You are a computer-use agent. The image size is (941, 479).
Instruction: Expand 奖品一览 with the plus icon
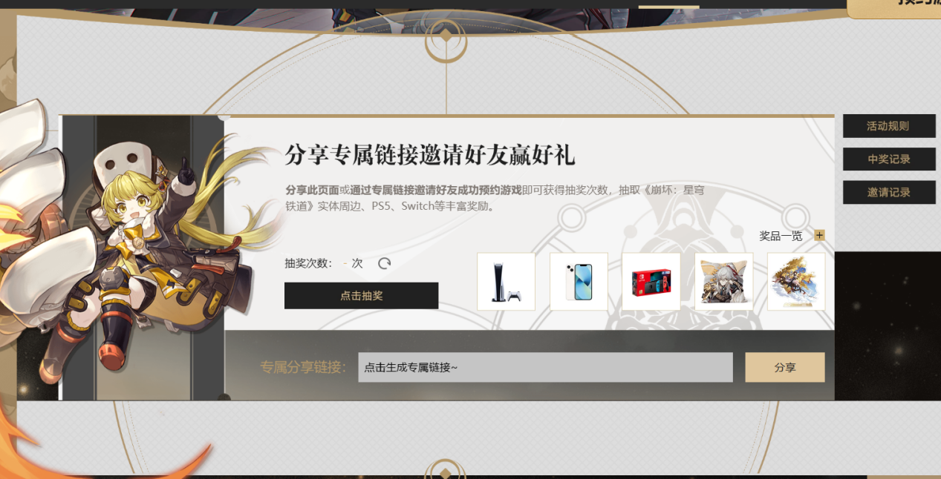click(819, 236)
